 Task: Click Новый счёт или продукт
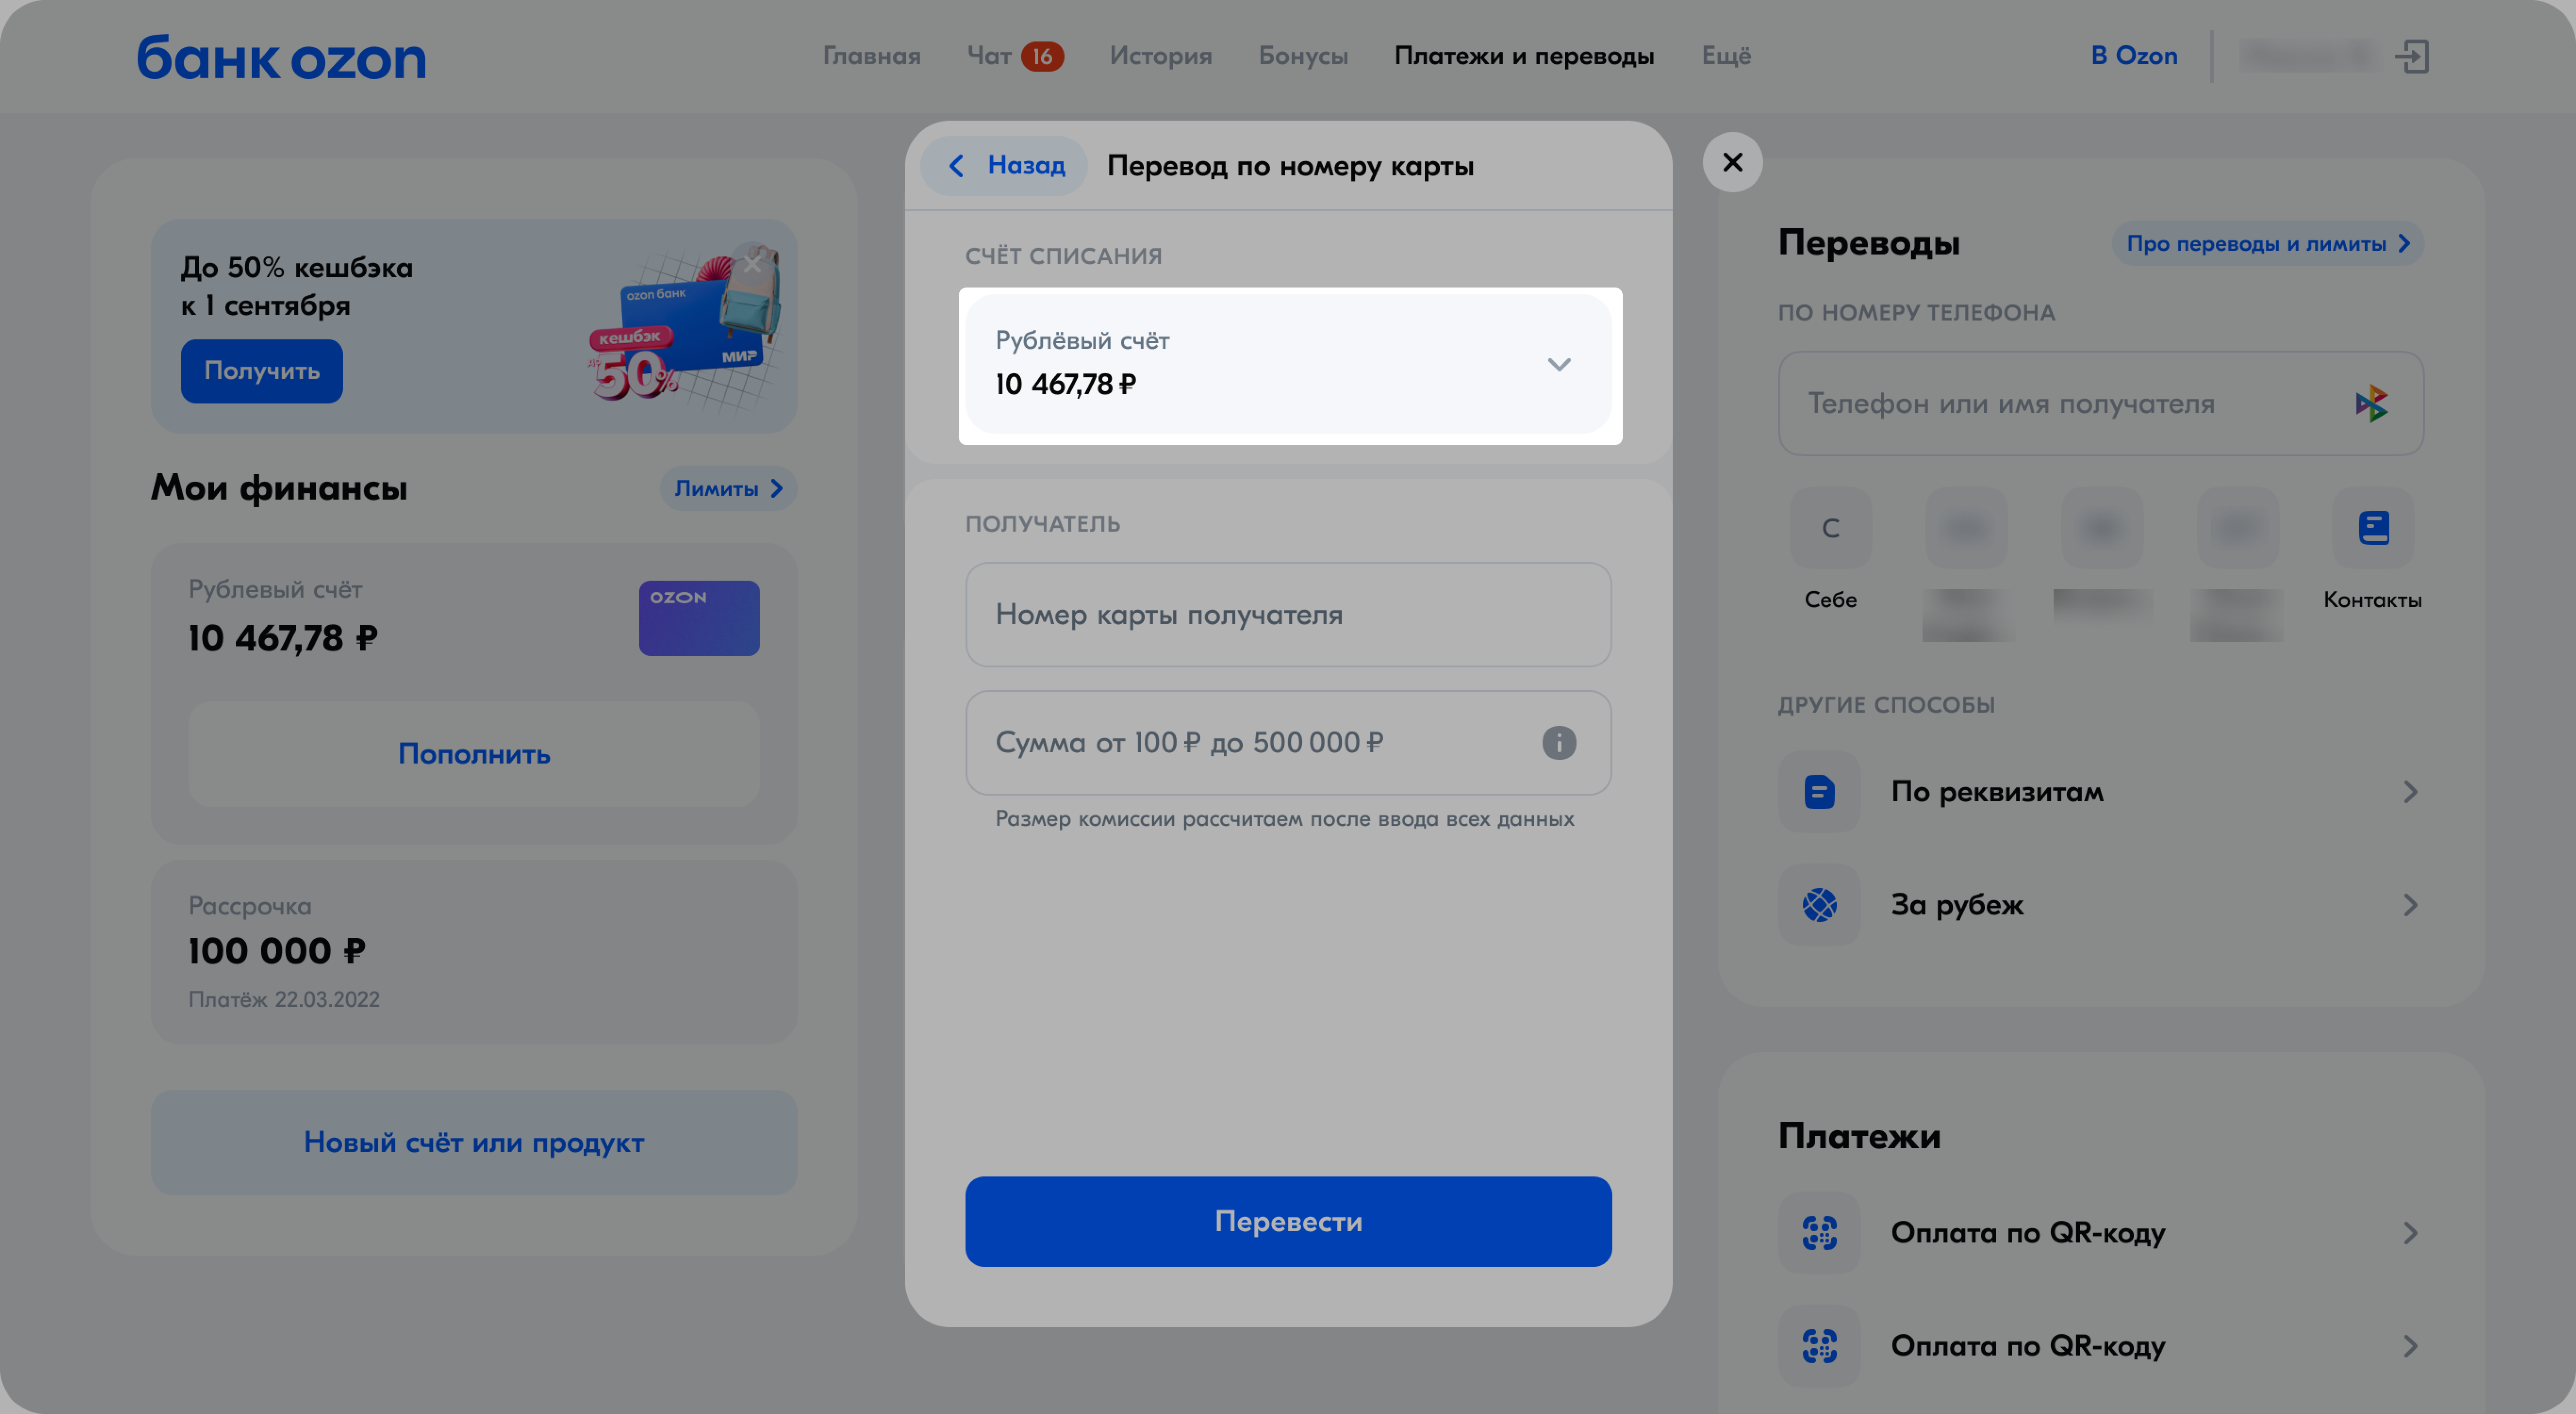point(474,1142)
